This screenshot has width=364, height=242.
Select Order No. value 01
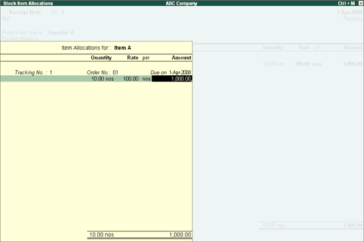116,72
